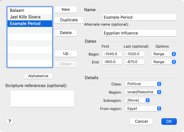The width and height of the screenshot is (184, 132).
Task: Open the From region dropdown showing Egypt
Action: (143, 108)
